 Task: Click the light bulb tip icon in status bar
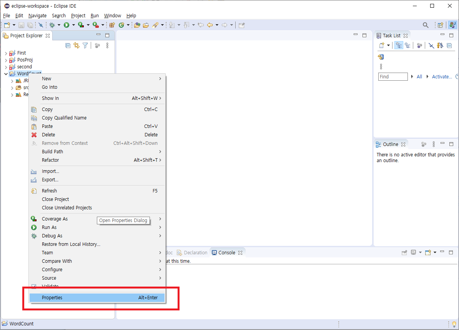tap(454, 324)
